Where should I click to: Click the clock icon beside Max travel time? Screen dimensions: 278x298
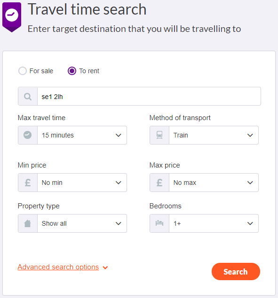28,135
